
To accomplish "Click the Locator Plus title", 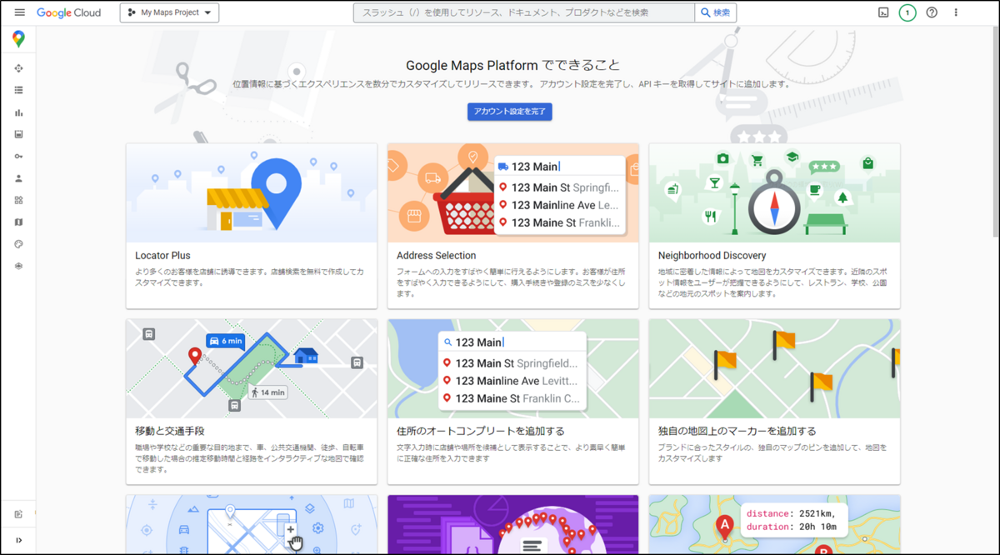I will coord(163,256).
